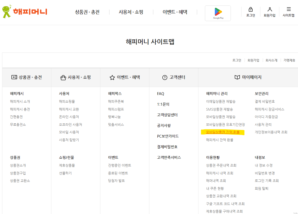View 온라인 사용처
This screenshot has width=298, height=214.
69,117
